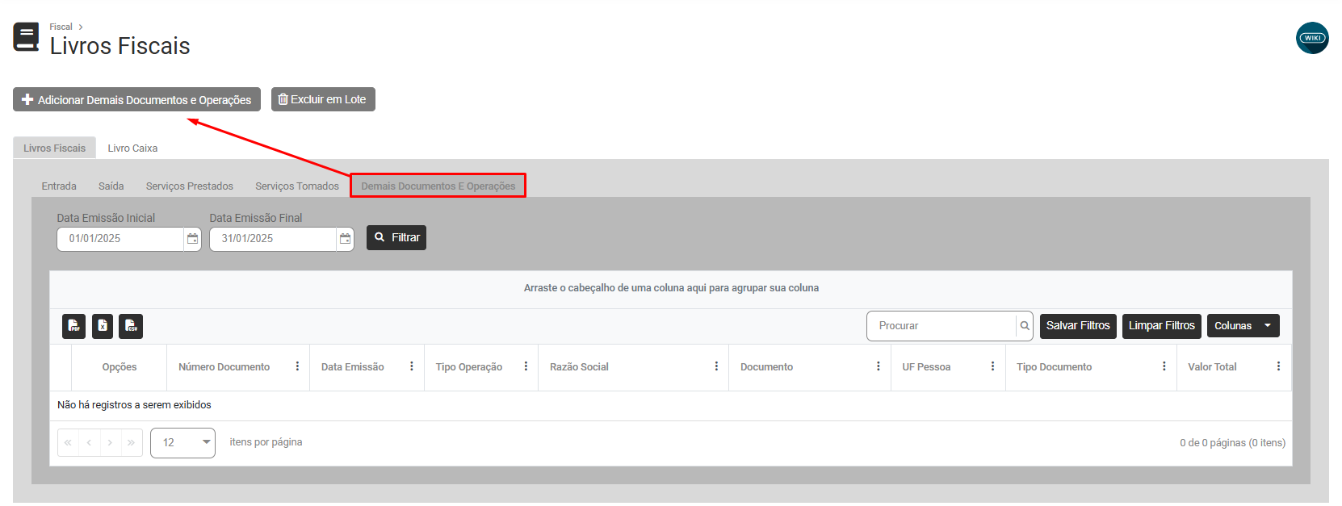
Task: Select the Serviços Prestados tab
Action: click(189, 186)
